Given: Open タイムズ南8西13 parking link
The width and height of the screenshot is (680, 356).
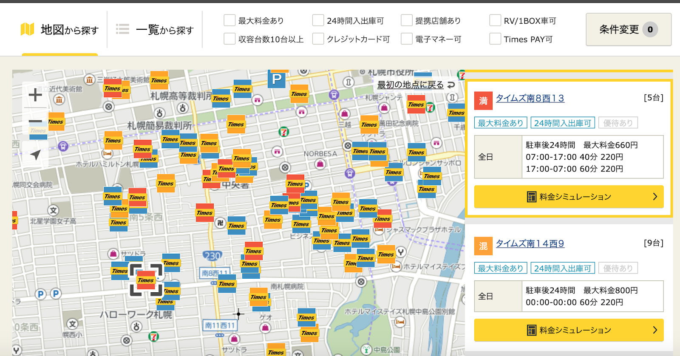Looking at the screenshot, I should point(530,98).
